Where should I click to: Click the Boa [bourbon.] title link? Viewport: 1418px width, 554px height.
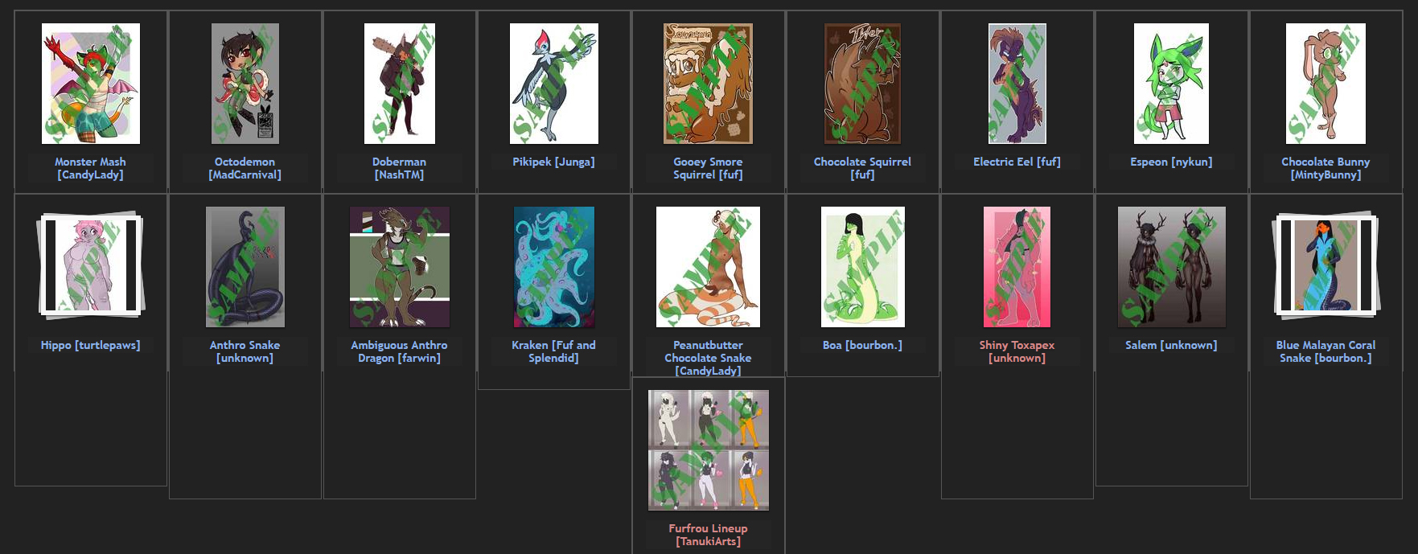click(x=862, y=345)
